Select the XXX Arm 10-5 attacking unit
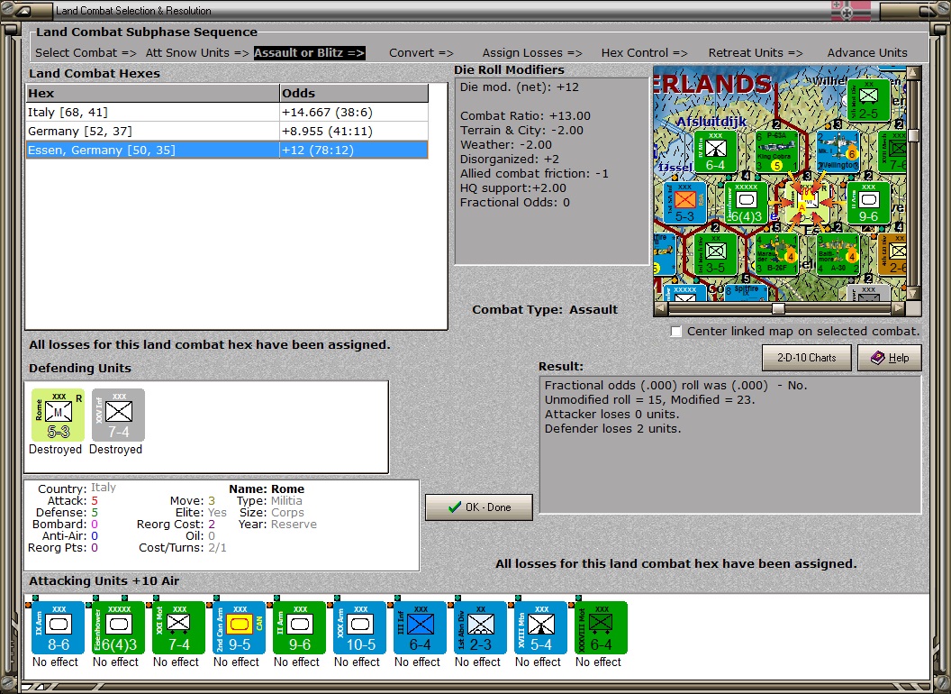951x694 pixels. [x=359, y=628]
